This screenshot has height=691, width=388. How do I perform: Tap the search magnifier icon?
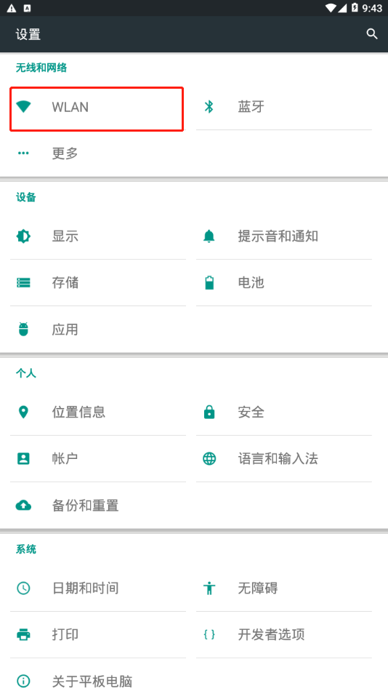coord(372,34)
